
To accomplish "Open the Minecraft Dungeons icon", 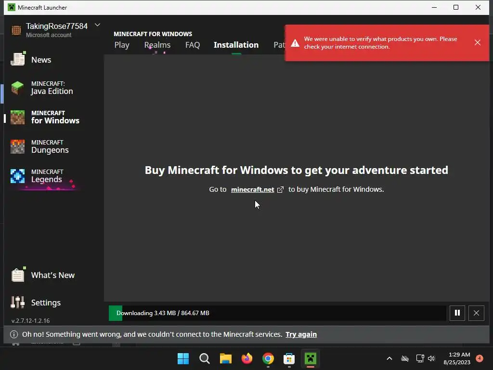I will click(17, 146).
